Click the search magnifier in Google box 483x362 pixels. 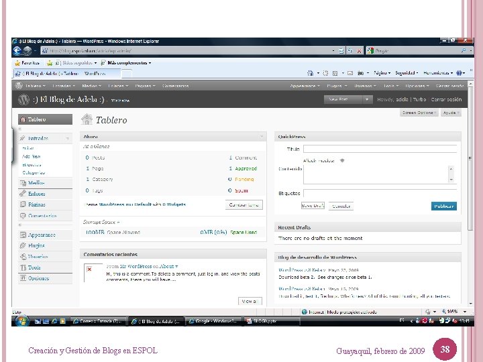pos(464,50)
